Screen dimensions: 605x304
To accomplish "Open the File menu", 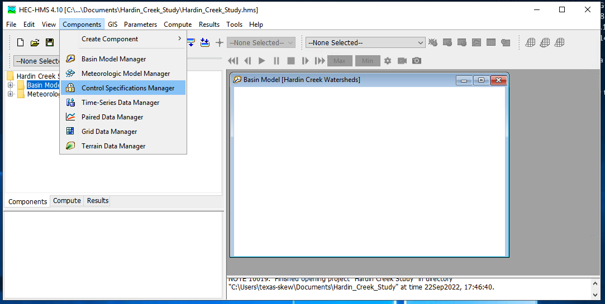I will pos(11,25).
